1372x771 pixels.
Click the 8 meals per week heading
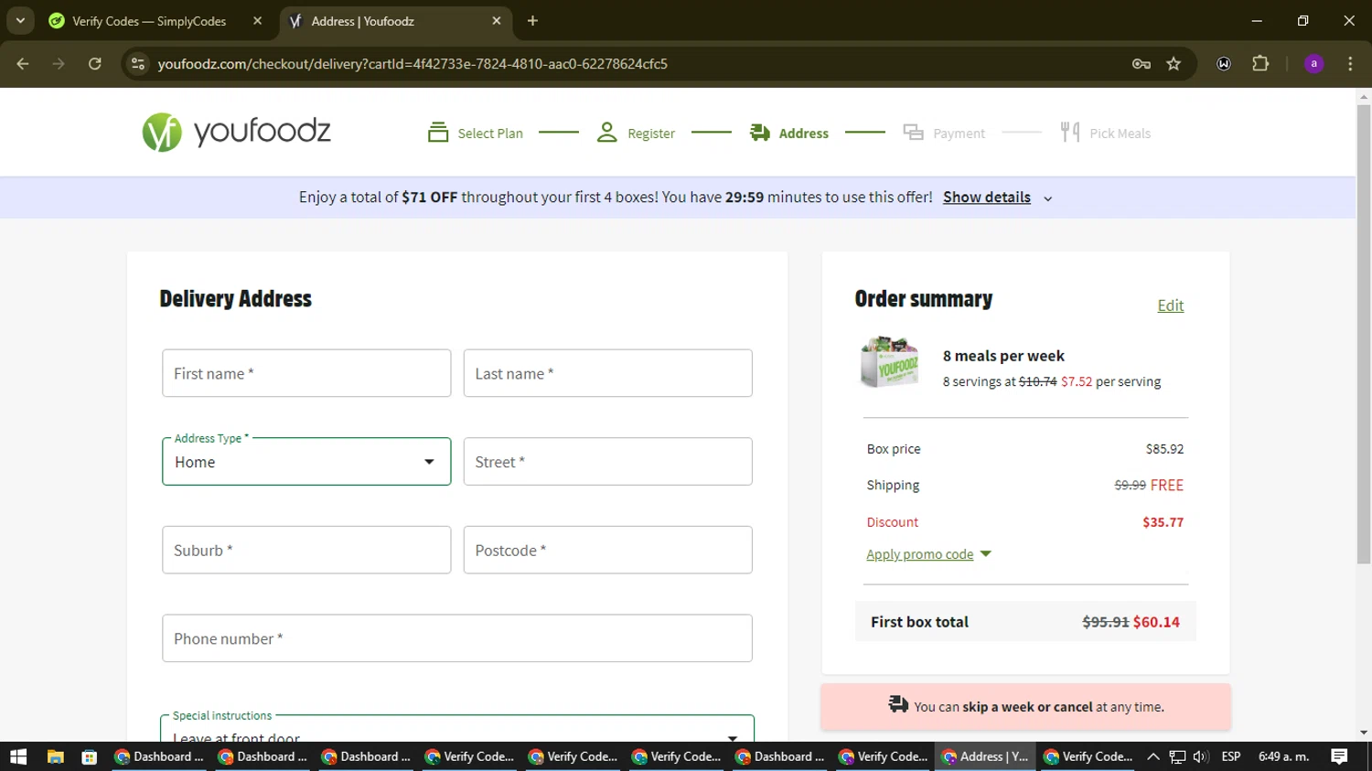(x=1003, y=356)
